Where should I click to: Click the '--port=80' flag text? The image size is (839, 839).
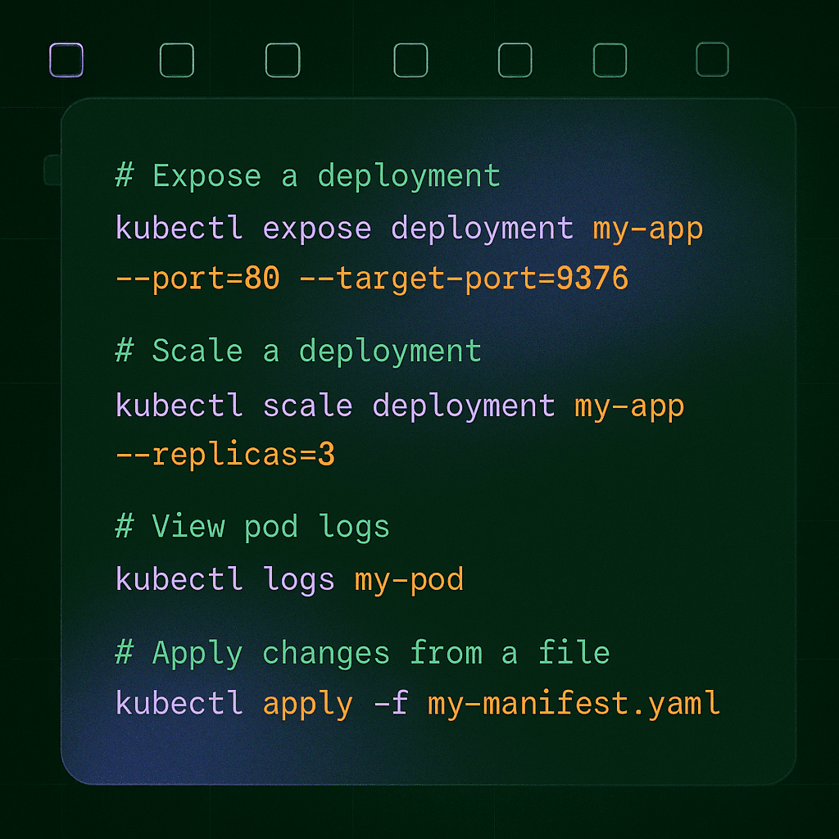click(197, 279)
